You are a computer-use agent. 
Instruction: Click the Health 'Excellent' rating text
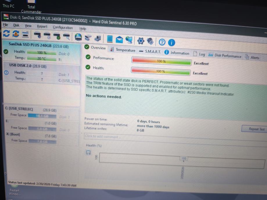tap(200, 73)
